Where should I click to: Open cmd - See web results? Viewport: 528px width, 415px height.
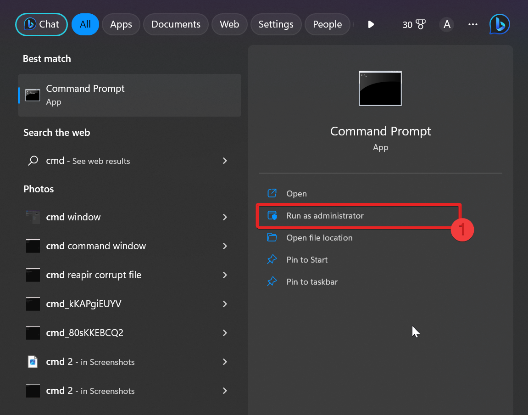tap(129, 161)
